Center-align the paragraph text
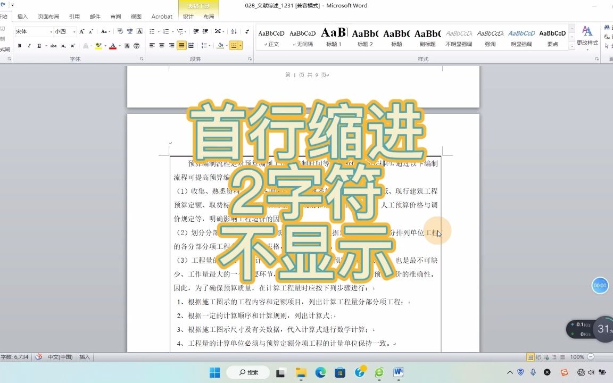This screenshot has width=613, height=383. 162,46
